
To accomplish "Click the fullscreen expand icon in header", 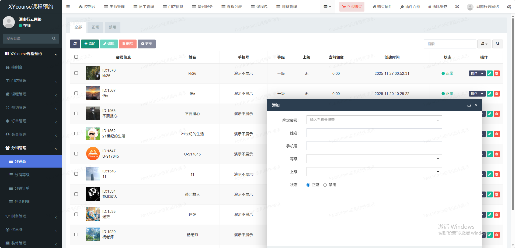I will click(x=457, y=7).
